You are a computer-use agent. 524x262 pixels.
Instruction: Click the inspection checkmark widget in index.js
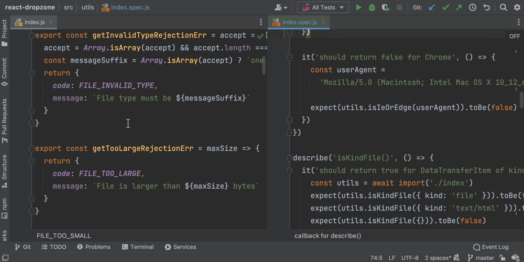[260, 36]
